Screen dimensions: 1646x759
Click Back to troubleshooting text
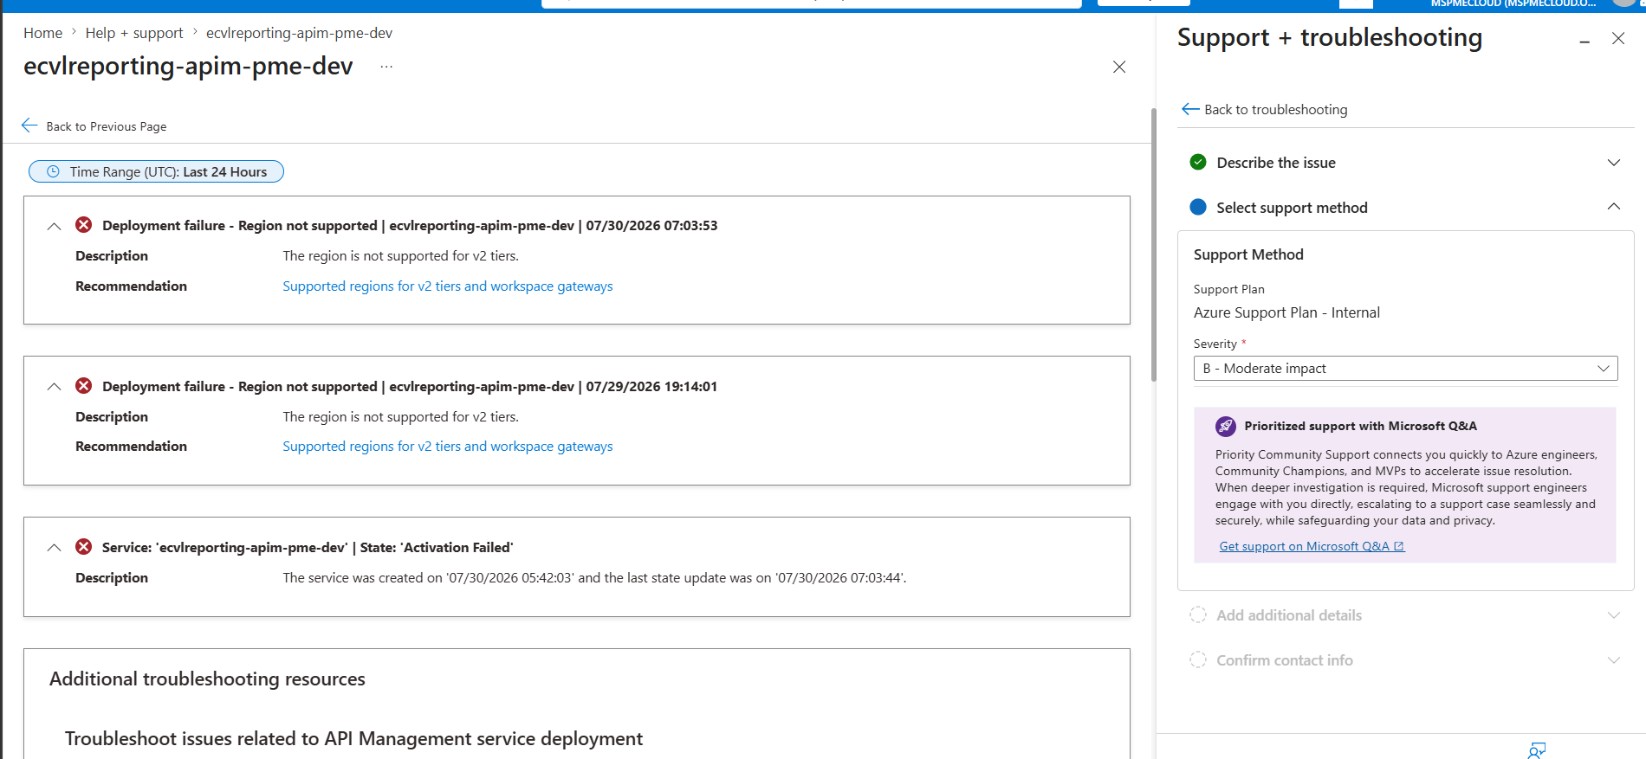pos(1275,109)
